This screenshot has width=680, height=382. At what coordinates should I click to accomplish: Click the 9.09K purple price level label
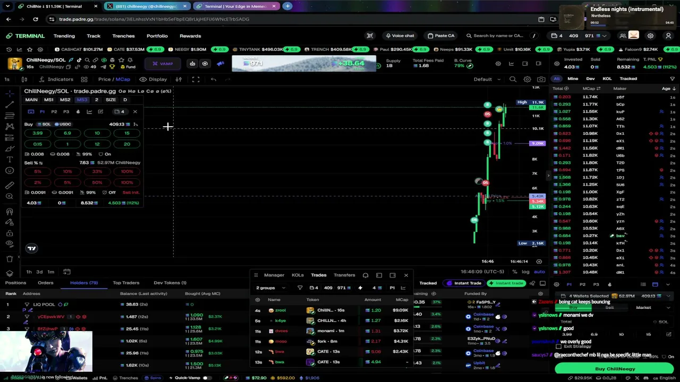(x=537, y=143)
